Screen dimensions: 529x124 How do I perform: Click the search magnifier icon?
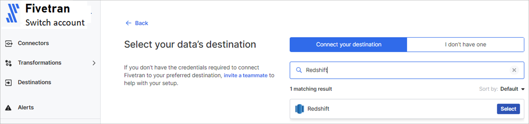299,70
